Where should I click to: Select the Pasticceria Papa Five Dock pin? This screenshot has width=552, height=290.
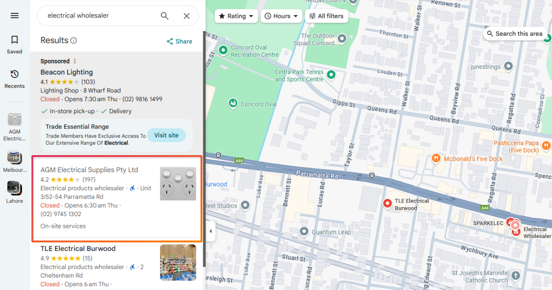click(x=546, y=145)
